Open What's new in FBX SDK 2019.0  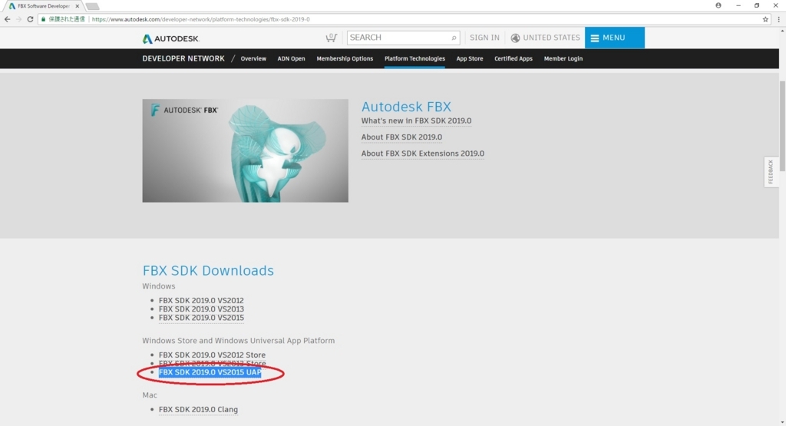click(x=416, y=121)
